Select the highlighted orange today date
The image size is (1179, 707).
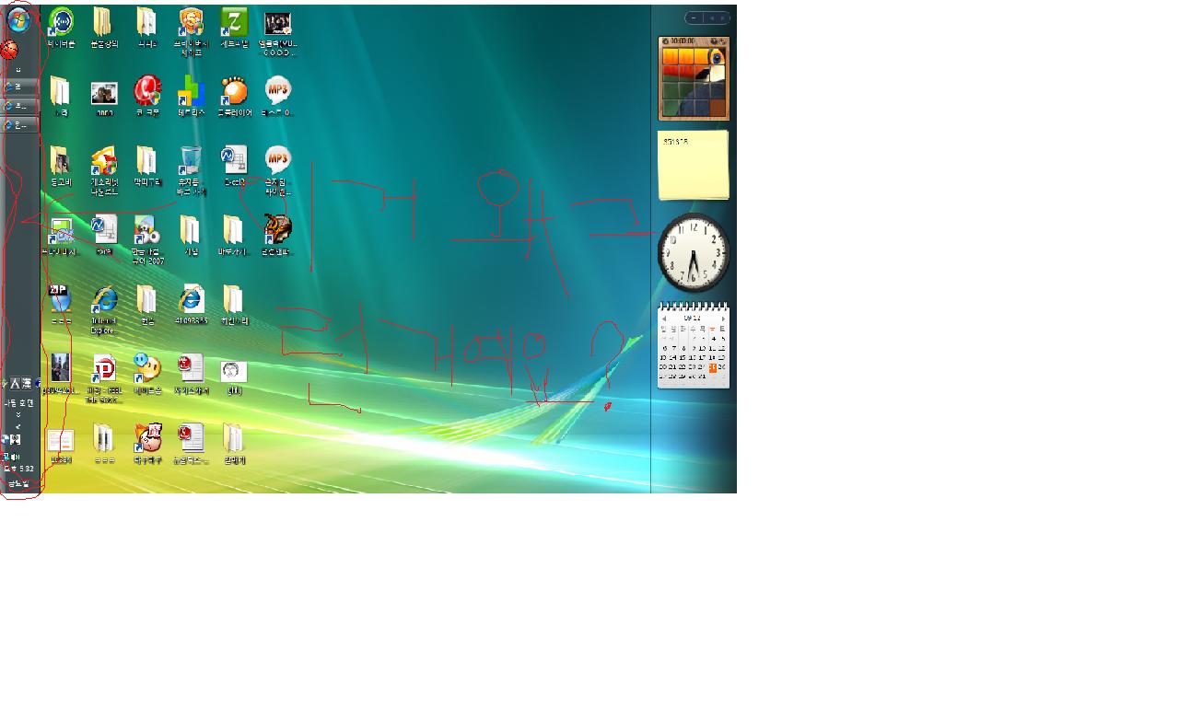tap(712, 367)
